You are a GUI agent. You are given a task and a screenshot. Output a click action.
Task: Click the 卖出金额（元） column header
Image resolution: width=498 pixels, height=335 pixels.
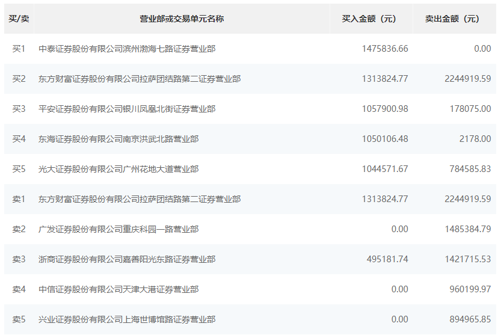(x=454, y=19)
